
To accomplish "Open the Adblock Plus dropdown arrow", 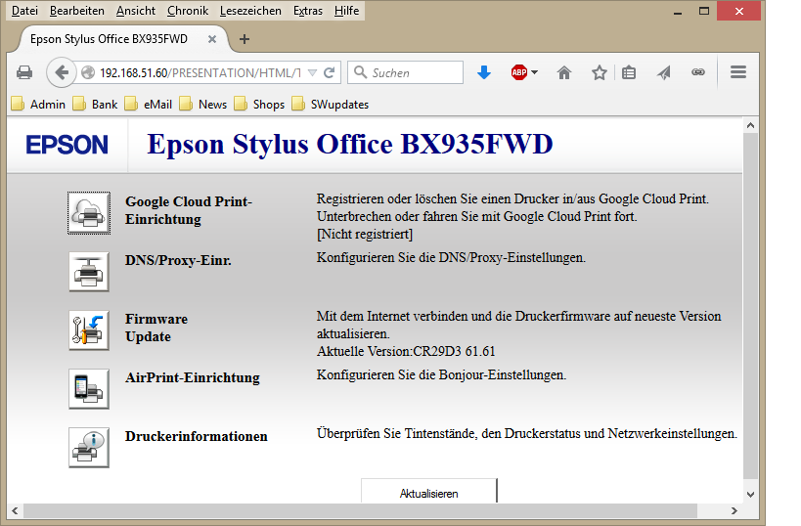I will [534, 72].
